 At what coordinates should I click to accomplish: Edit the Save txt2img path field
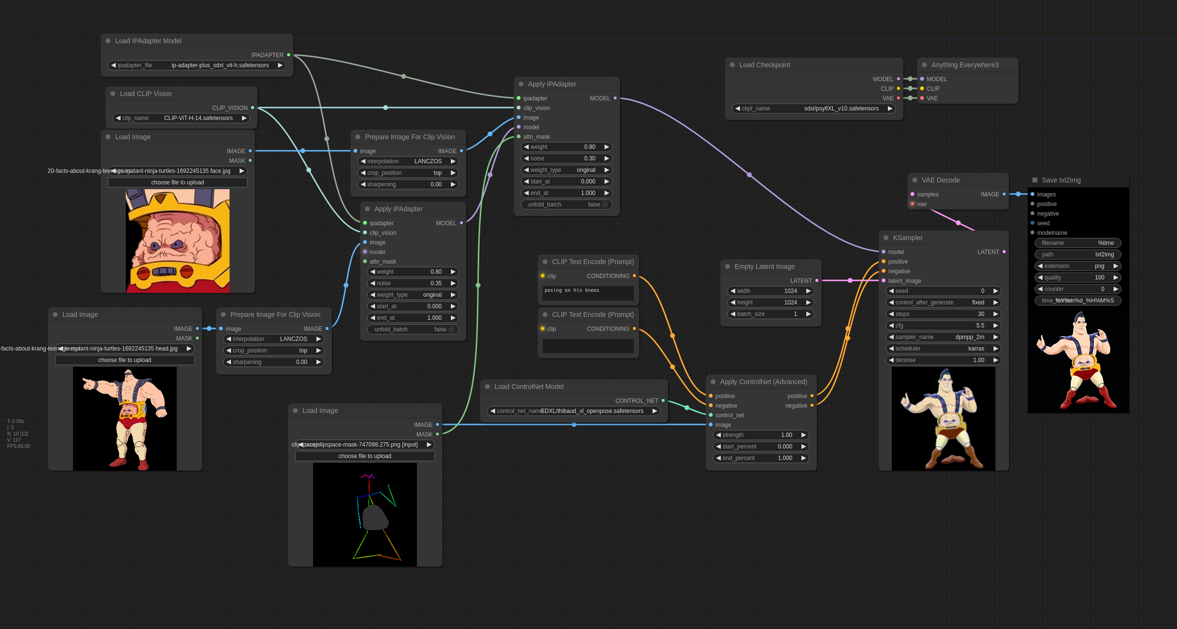(x=1078, y=254)
